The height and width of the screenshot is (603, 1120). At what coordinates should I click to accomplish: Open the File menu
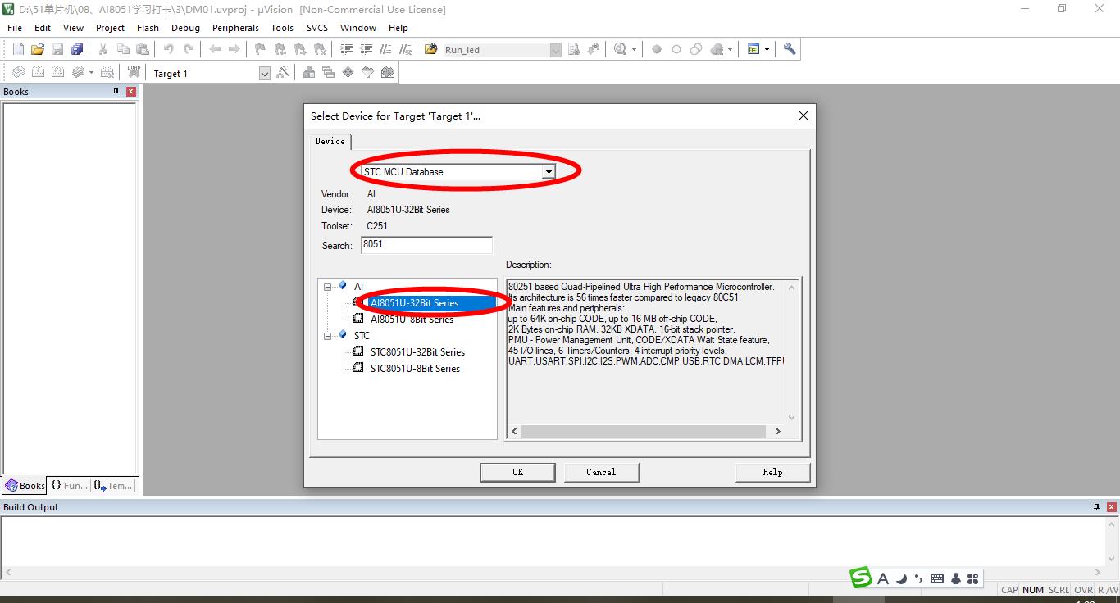15,28
